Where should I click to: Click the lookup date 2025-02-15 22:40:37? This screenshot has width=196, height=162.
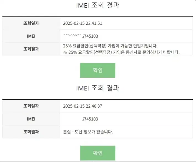coord(83,106)
